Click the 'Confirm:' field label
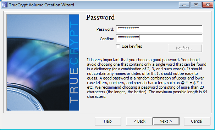Image resolution: width=215 pixels, height=130 pixels. (107, 39)
